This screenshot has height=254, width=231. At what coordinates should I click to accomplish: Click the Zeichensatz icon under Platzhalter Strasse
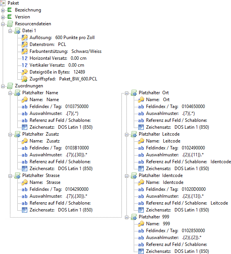[25, 210]
